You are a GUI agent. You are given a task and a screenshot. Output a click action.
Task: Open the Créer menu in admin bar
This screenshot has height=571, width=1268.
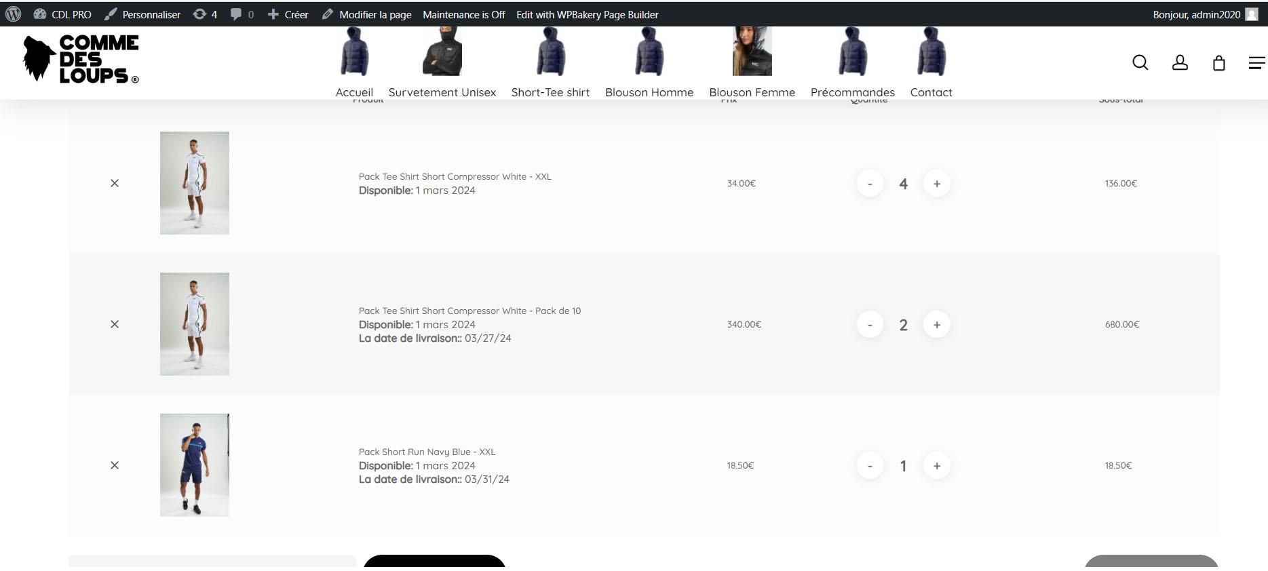[x=288, y=14]
